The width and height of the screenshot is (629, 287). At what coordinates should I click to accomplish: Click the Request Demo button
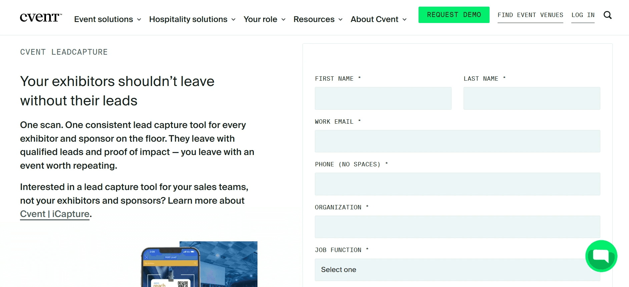pyautogui.click(x=454, y=15)
